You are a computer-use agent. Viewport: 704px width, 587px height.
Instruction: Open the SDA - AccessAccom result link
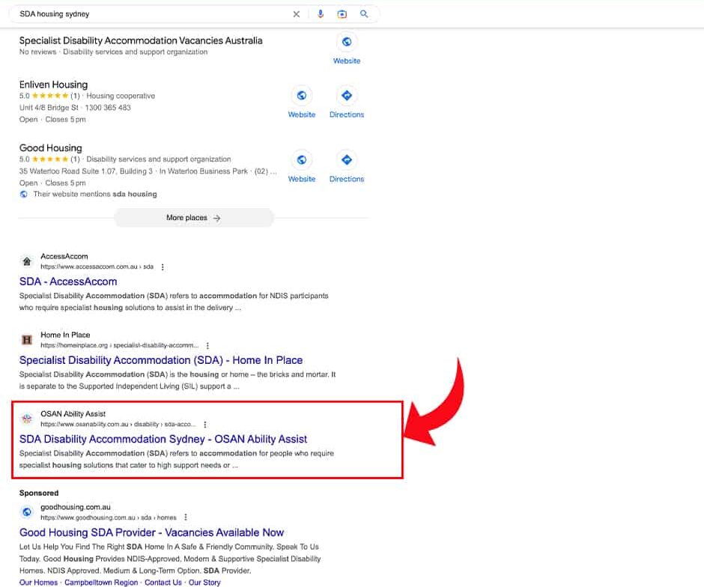[x=68, y=282]
